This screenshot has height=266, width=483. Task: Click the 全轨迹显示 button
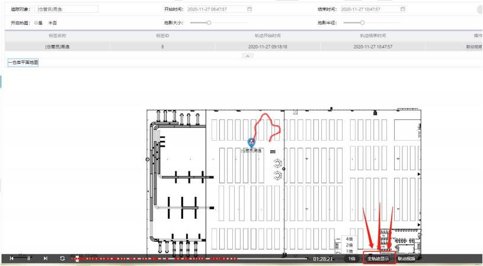point(379,259)
